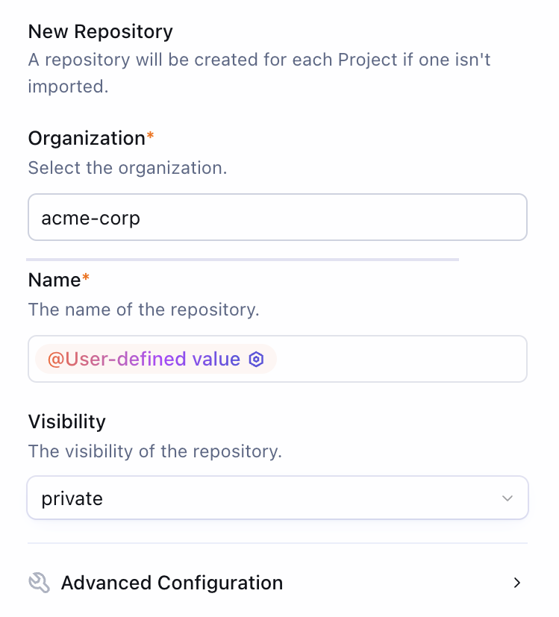
Task: Click the wrench icon beside Advanced Configuration
Action: (40, 583)
